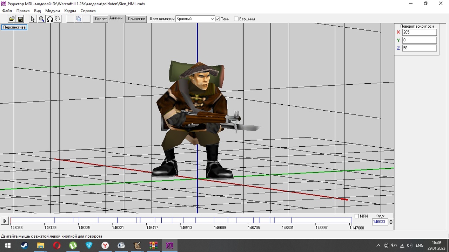
Task: Click the Z axis rotation field
Action: click(419, 48)
